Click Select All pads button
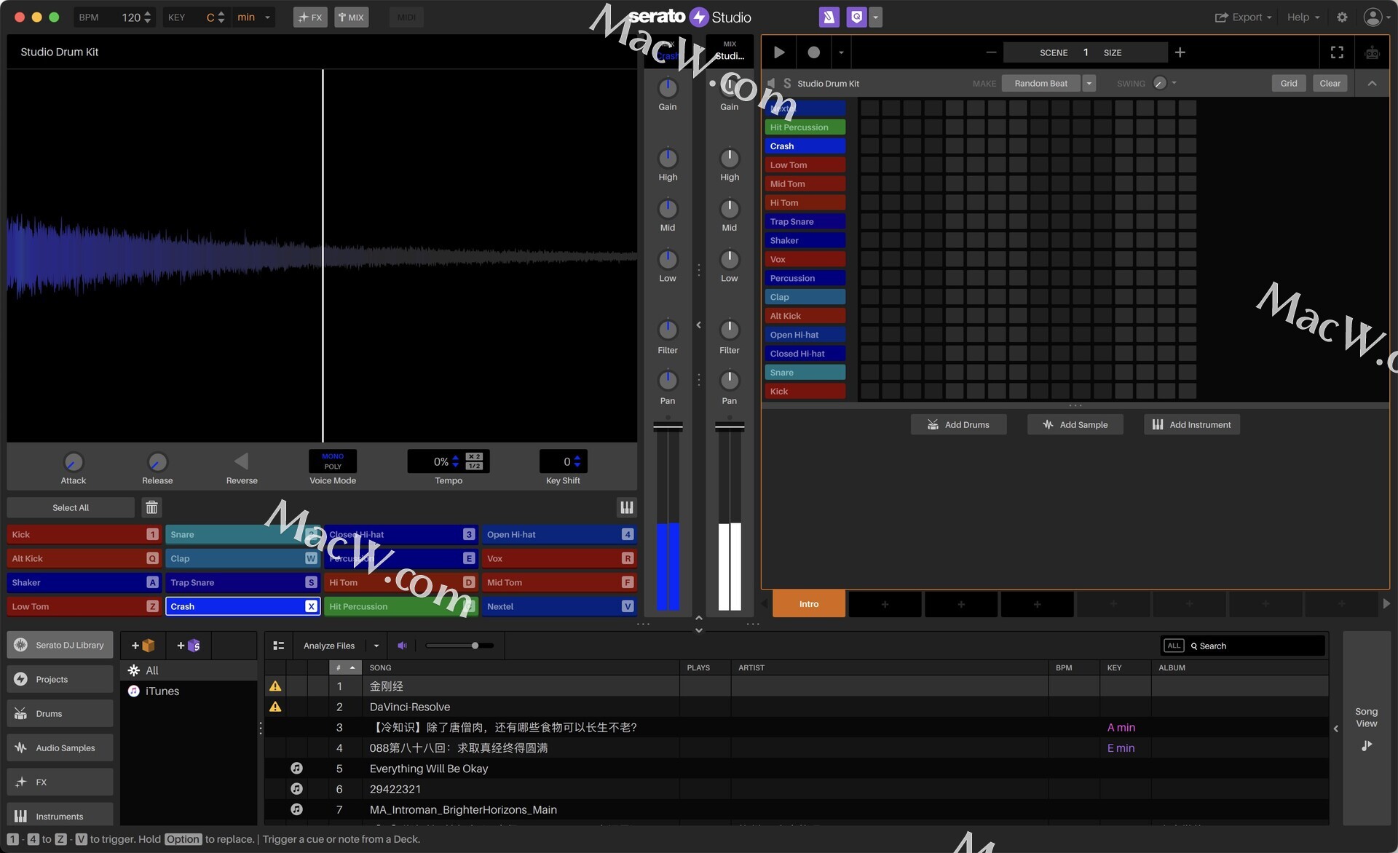 (x=71, y=508)
